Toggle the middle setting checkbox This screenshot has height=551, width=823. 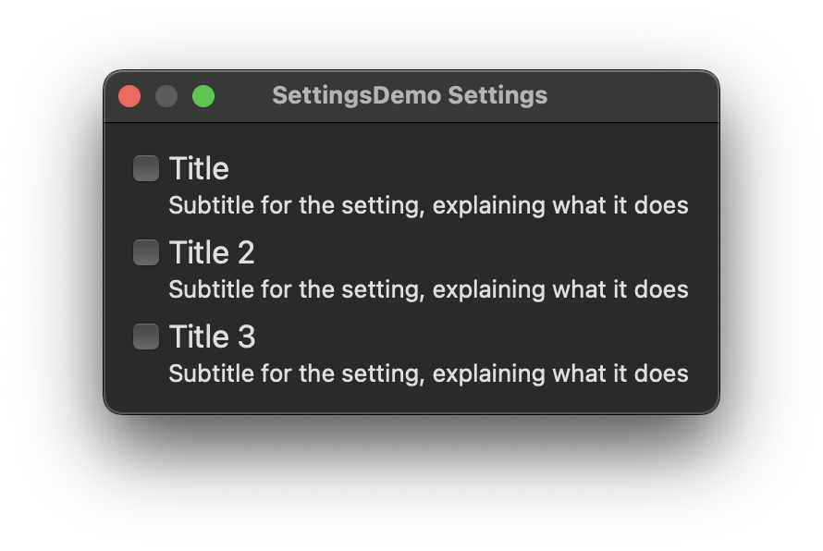click(x=145, y=251)
